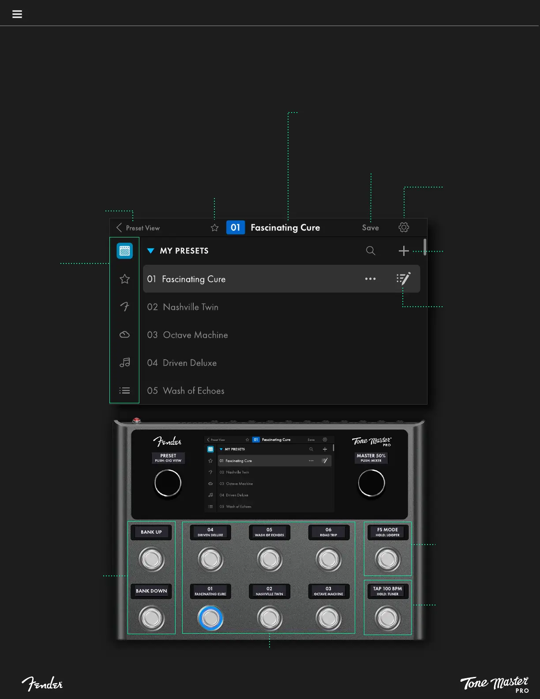Open the hamburger menu
The image size is (540, 699).
pos(17,14)
